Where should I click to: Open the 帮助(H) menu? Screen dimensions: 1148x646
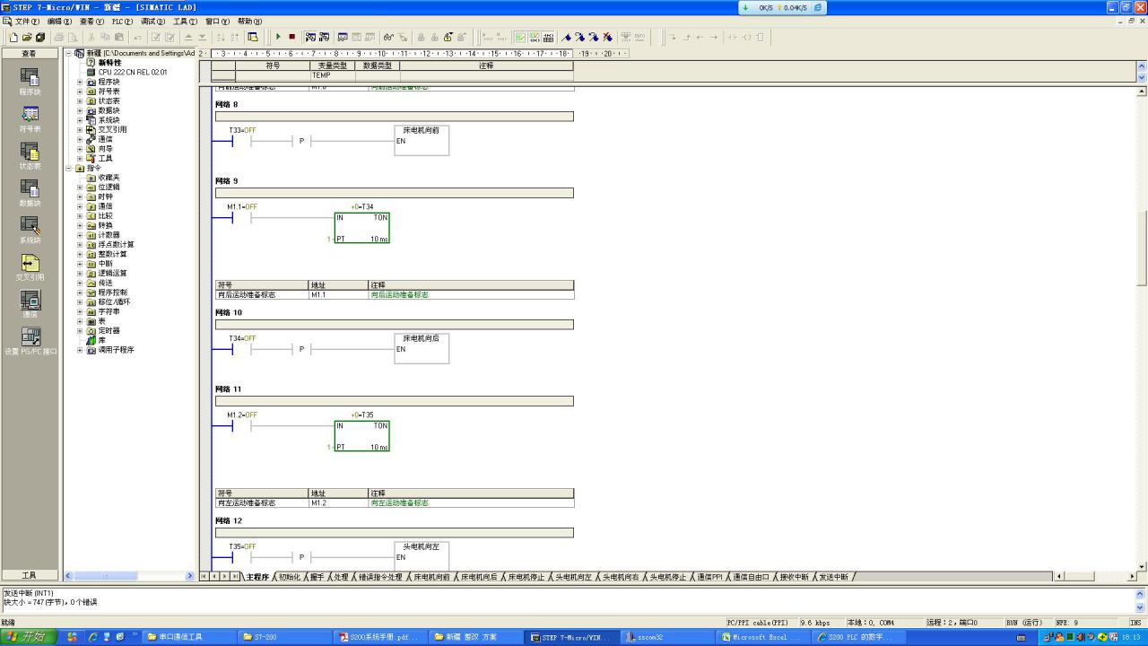pos(248,21)
